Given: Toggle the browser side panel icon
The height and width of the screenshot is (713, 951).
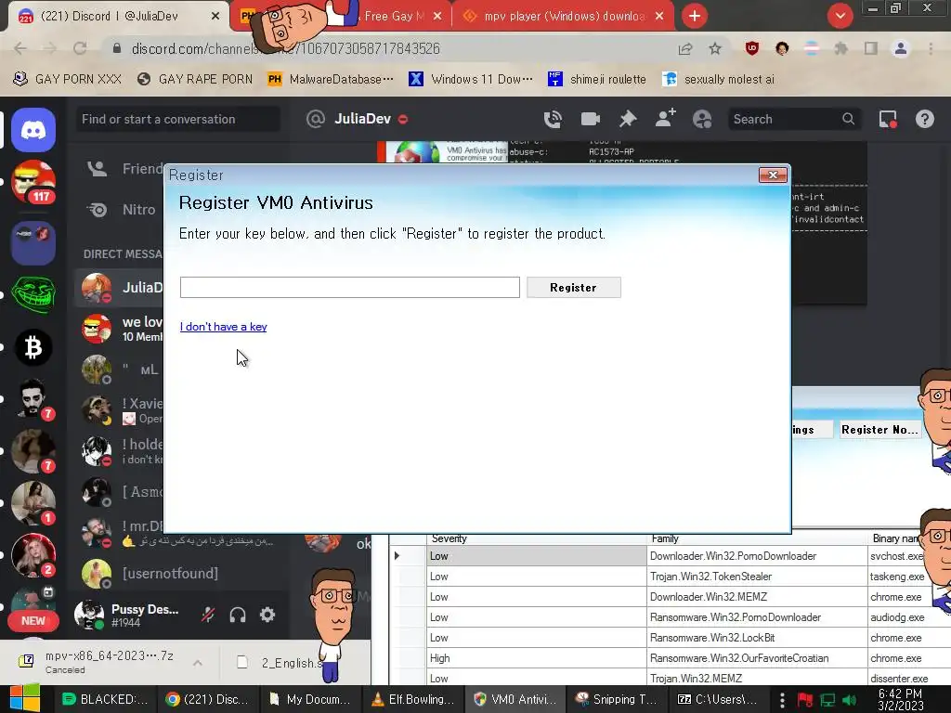Looking at the screenshot, I should point(871,48).
